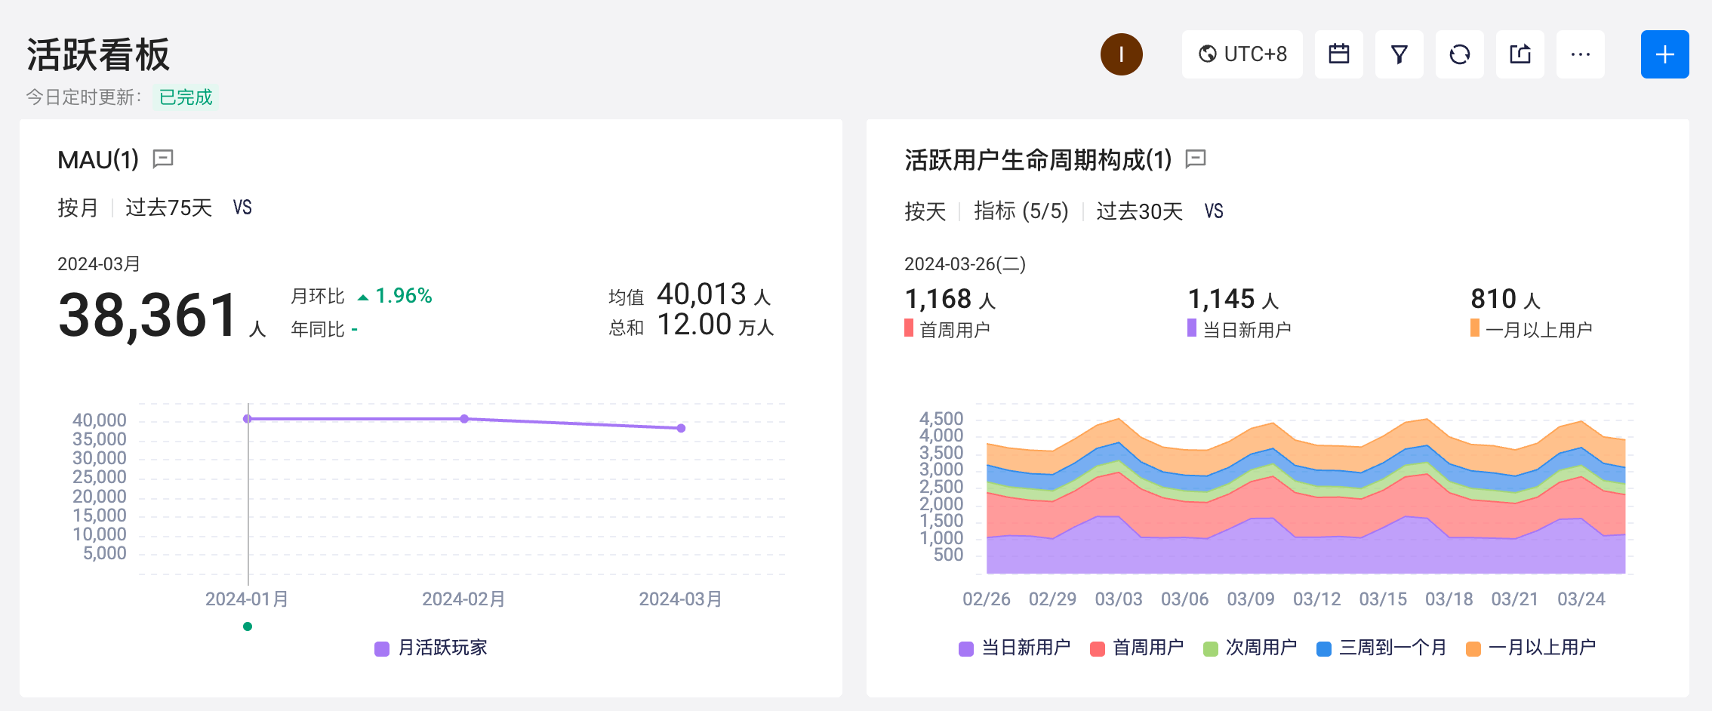Toggle the 一月以上用户 legend series
The image size is (1712, 711).
point(1531,648)
